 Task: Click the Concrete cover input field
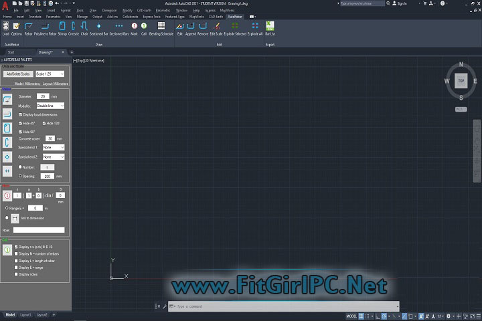coord(50,138)
